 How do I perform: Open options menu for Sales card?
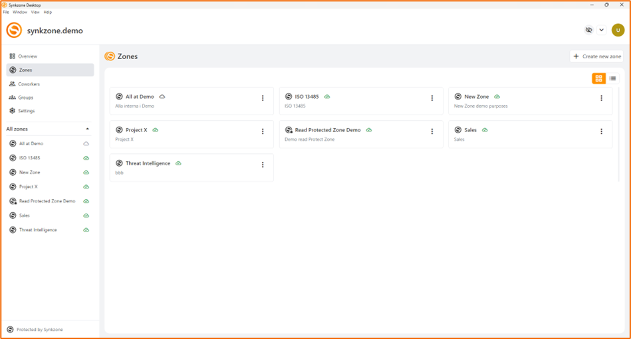click(602, 131)
